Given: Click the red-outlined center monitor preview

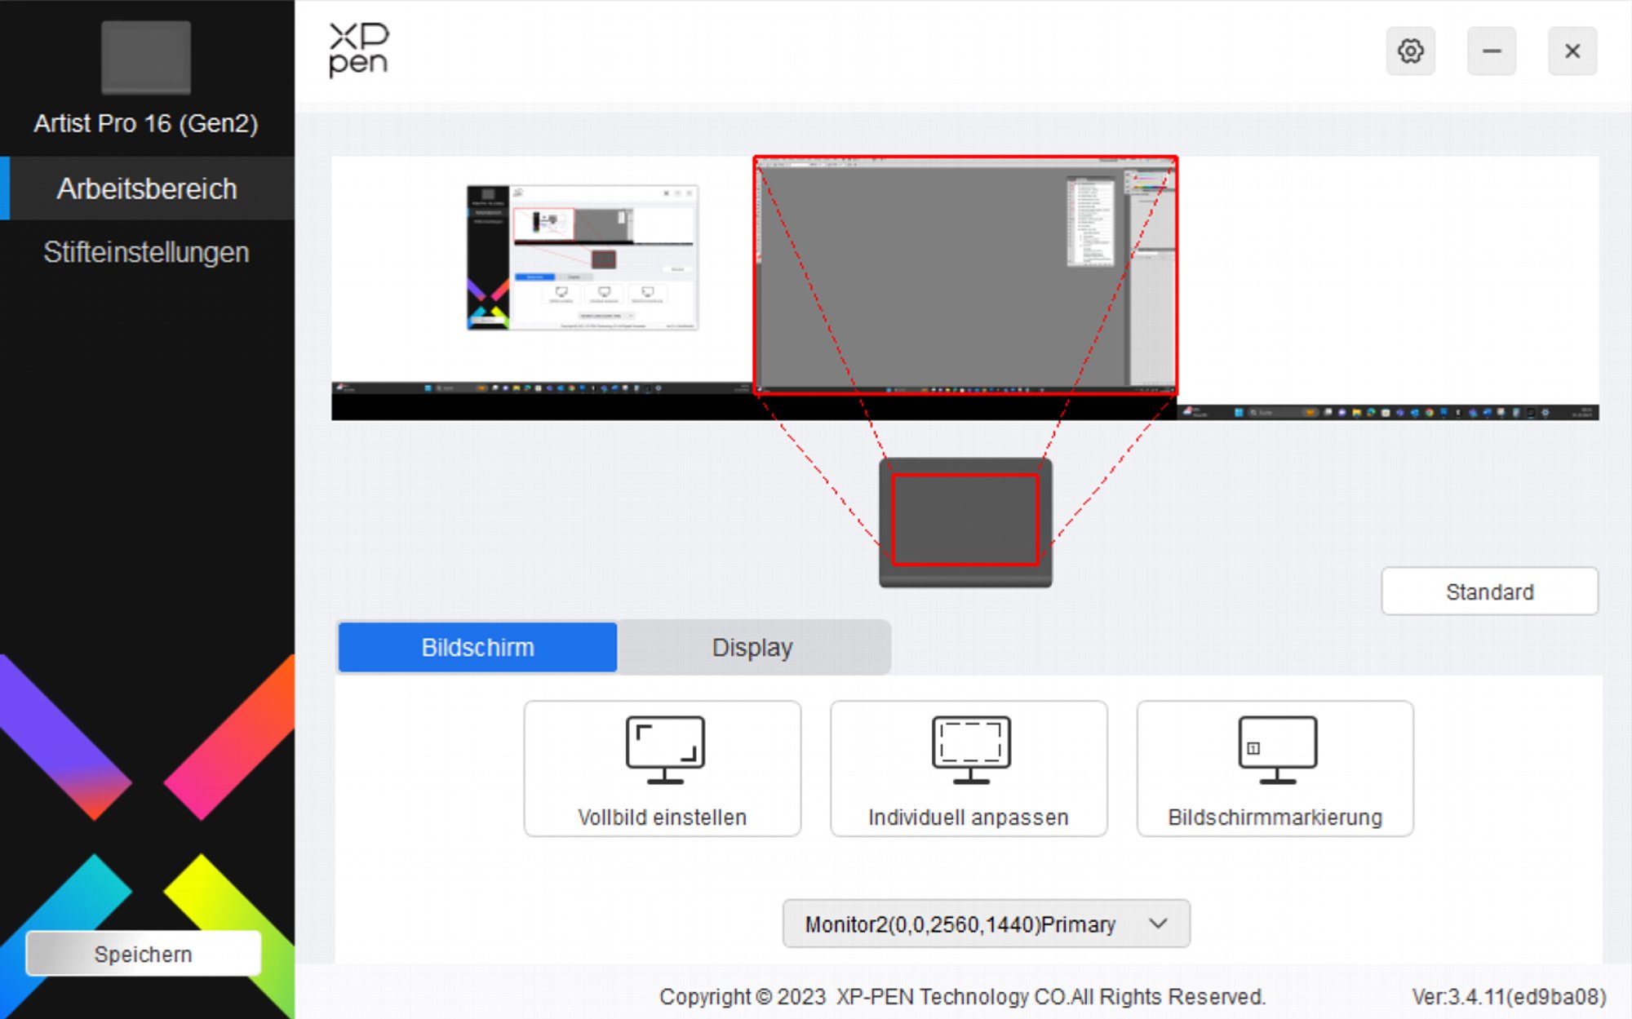Looking at the screenshot, I should 965,276.
